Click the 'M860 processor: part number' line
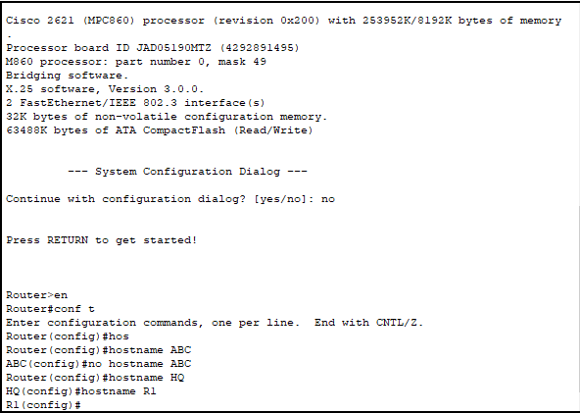580x413 pixels. point(136,62)
